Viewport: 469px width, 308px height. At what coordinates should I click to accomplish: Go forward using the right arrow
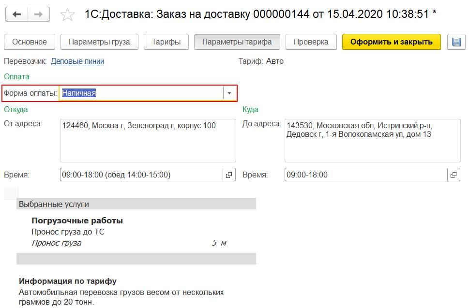[39, 15]
